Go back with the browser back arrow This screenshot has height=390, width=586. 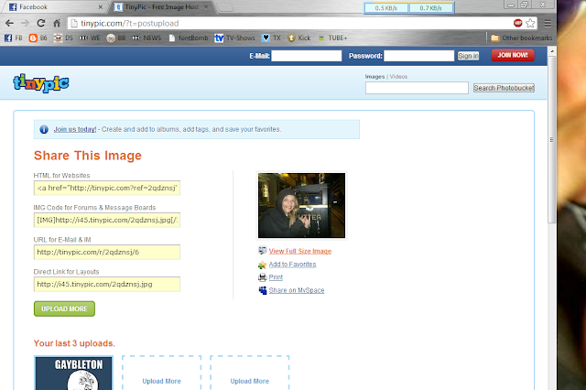point(9,23)
